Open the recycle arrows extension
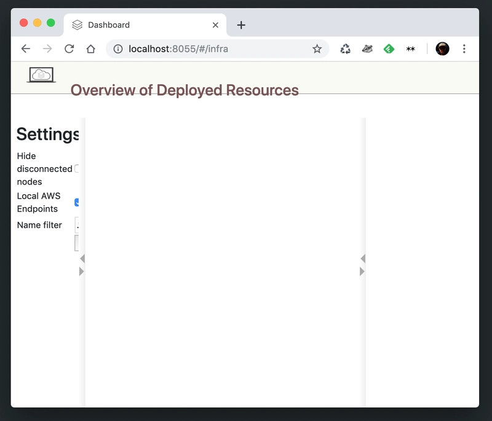The width and height of the screenshot is (492, 421). (345, 49)
